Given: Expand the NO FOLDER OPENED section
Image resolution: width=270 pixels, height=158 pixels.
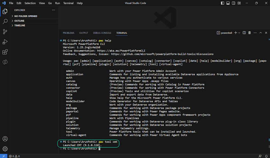Looking at the screenshot, I should click(x=26, y=16).
